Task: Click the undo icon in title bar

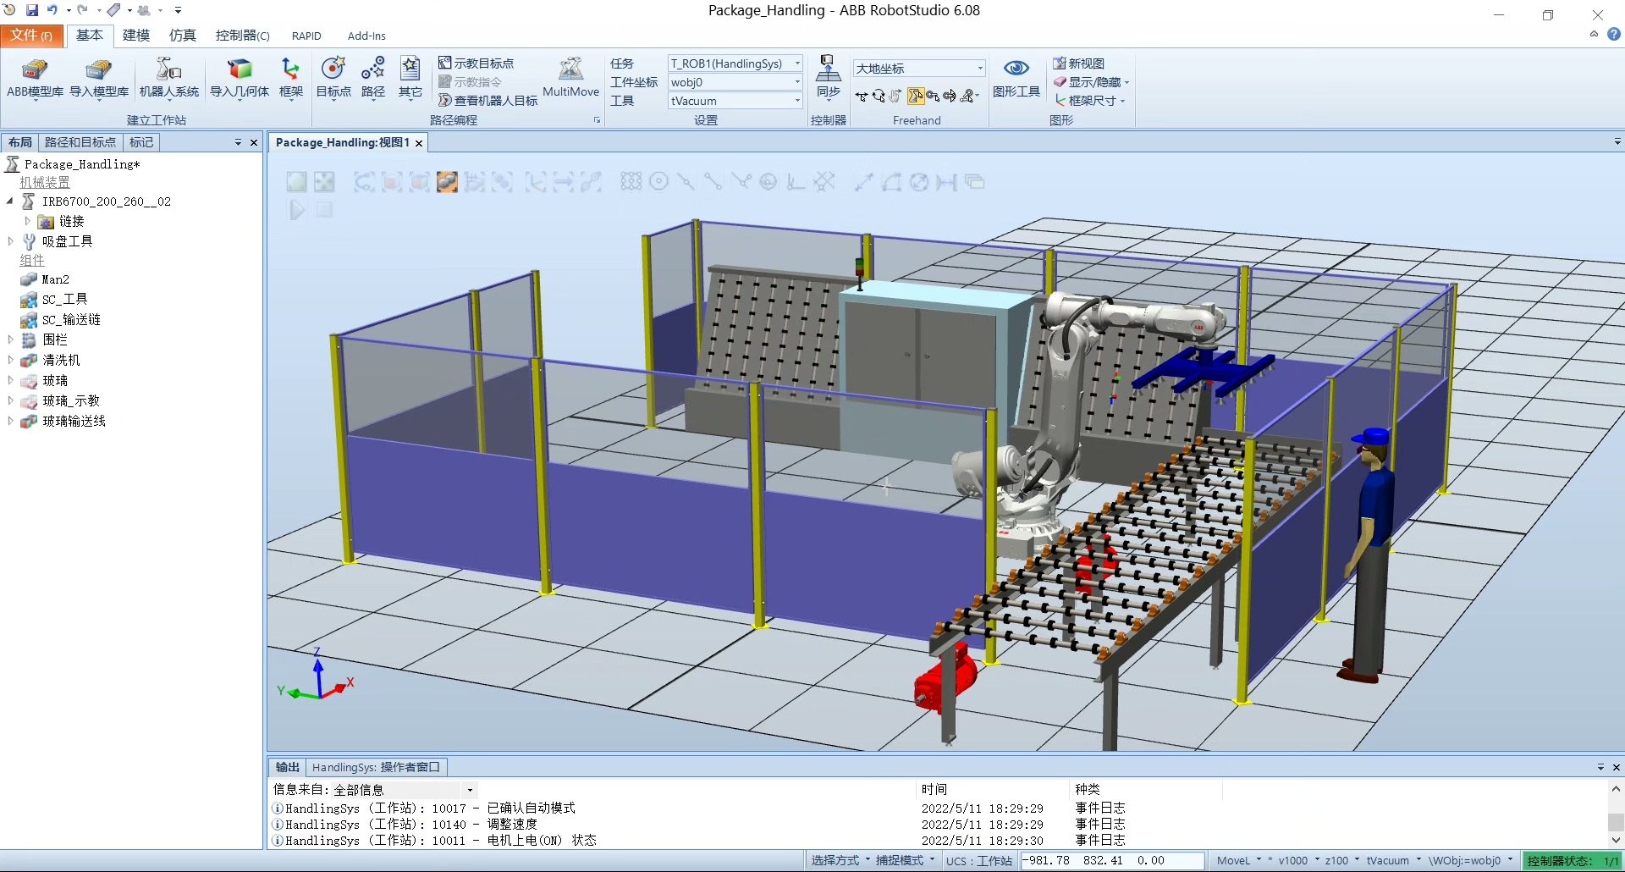Action: tap(52, 10)
